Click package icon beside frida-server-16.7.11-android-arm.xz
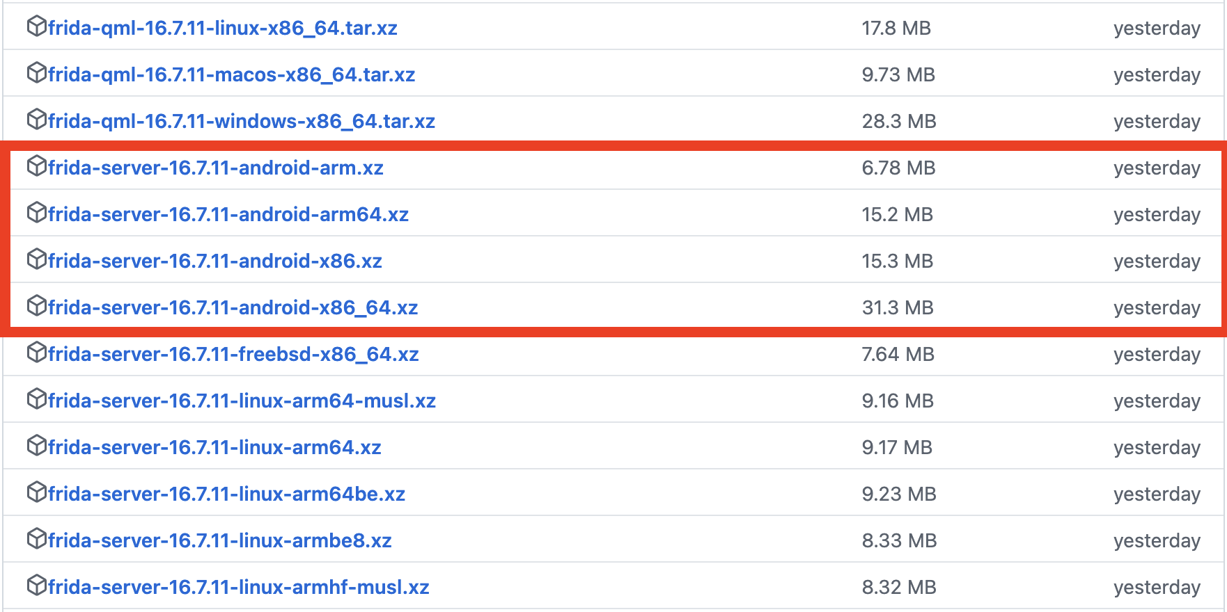1227x612 pixels. [36, 166]
